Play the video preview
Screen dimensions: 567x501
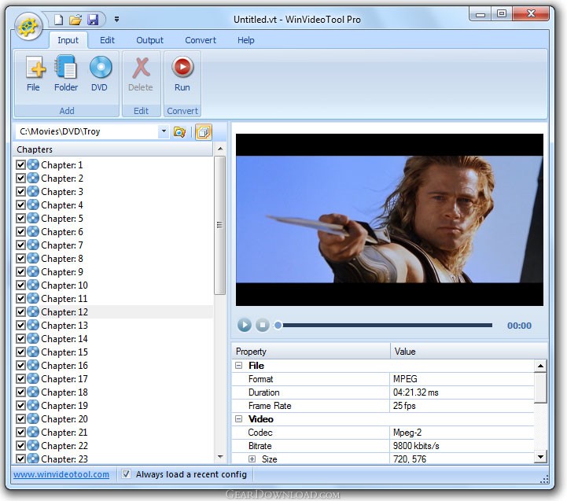(x=245, y=325)
